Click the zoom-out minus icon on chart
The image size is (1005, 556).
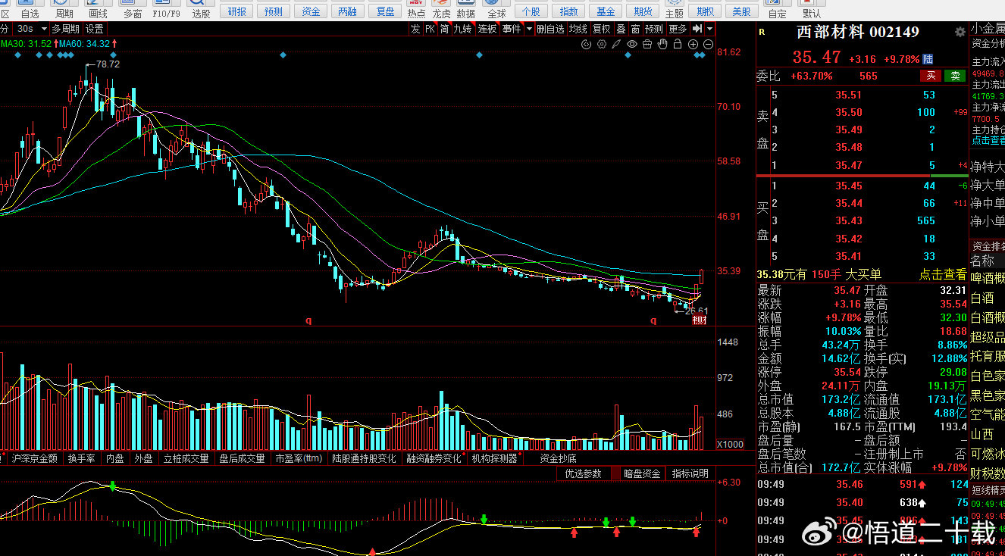708,44
